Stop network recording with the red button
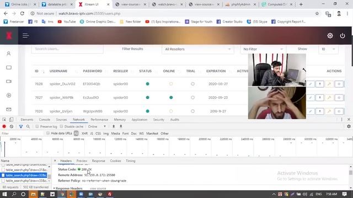The image size is (353, 198). pos(4,127)
